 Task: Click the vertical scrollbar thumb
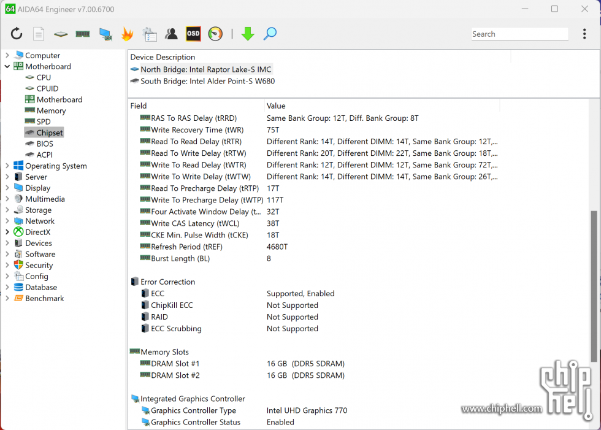[594, 286]
